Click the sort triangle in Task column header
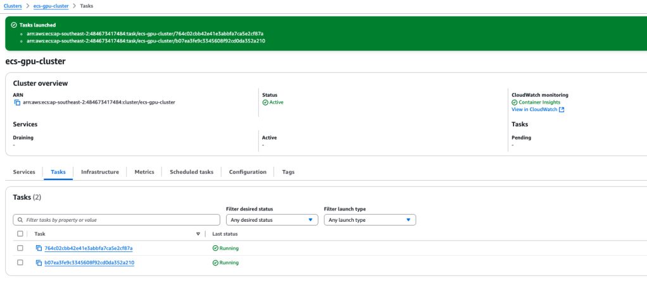647x283 pixels. coord(198,234)
